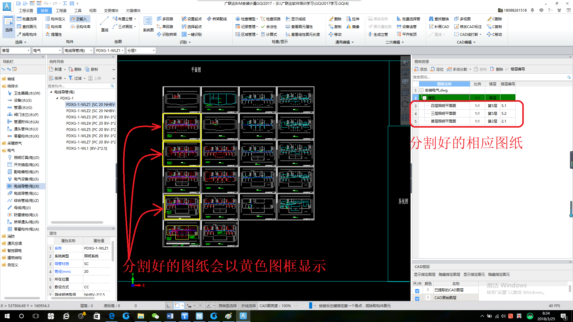Select 首层照明平面图 drawing row
573x322 pixels.
467,121
